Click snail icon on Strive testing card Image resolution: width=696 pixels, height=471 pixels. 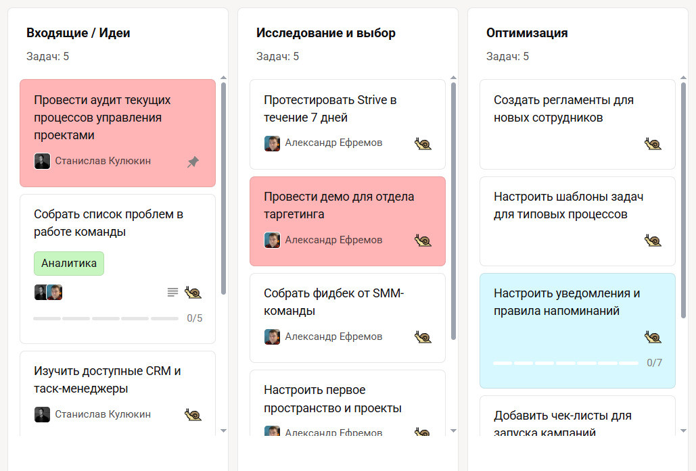423,143
